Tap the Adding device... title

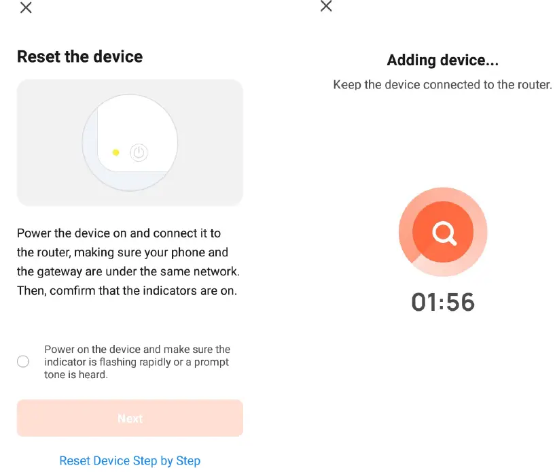coord(443,60)
